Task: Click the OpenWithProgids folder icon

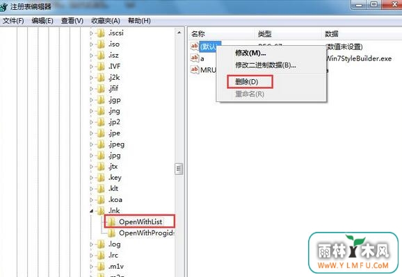Action: click(111, 233)
